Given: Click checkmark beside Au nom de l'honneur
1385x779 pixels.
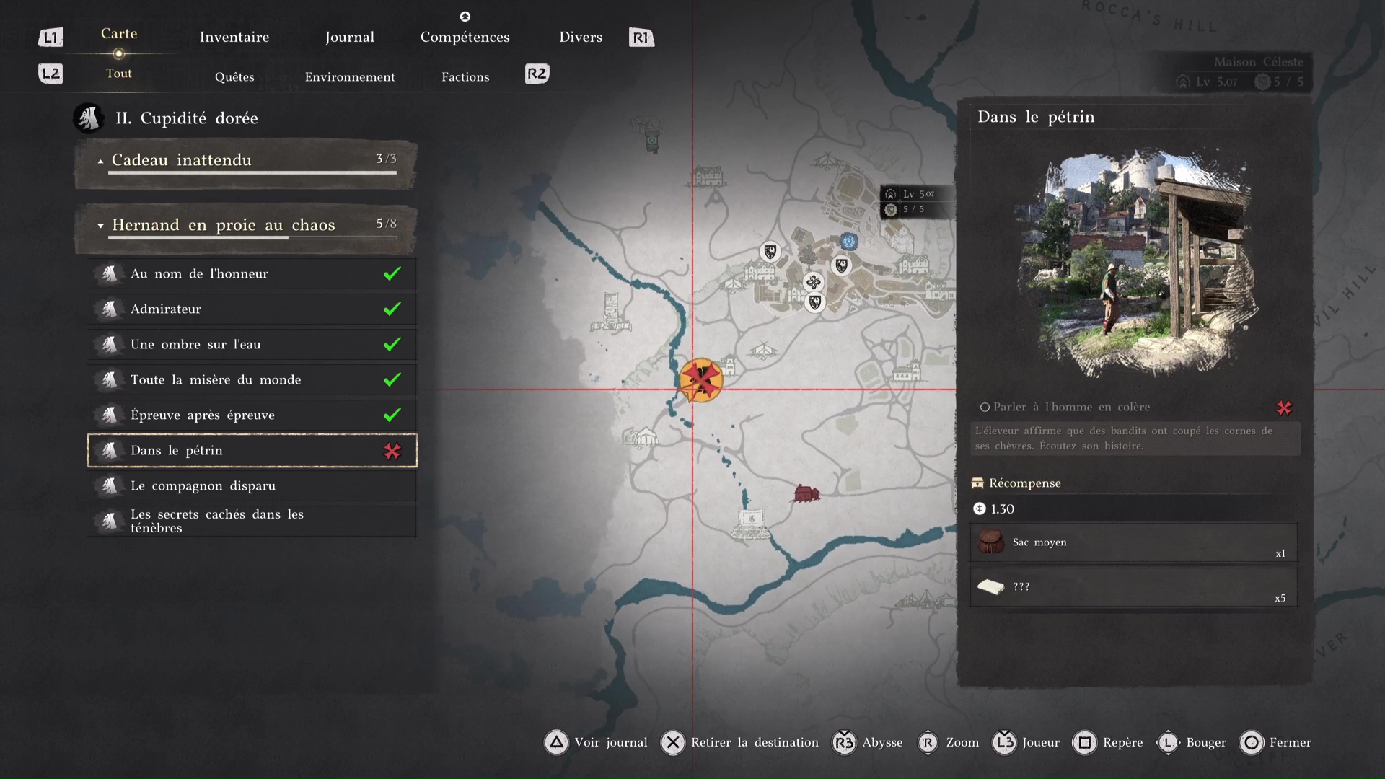Looking at the screenshot, I should coord(392,273).
